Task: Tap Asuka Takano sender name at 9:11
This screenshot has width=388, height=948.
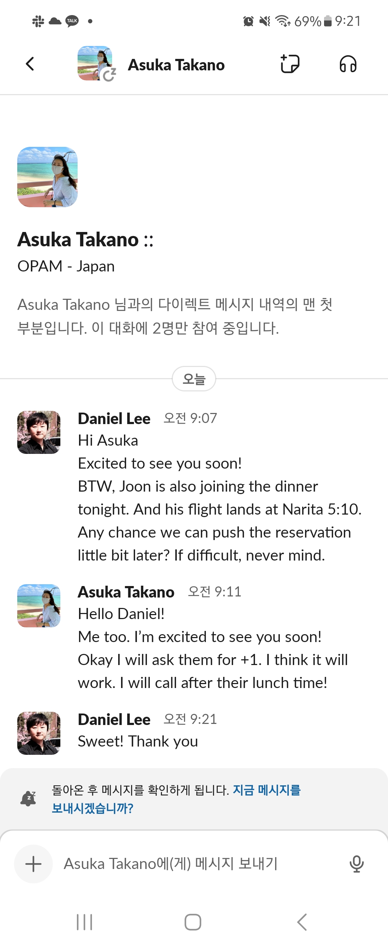Action: click(x=126, y=592)
